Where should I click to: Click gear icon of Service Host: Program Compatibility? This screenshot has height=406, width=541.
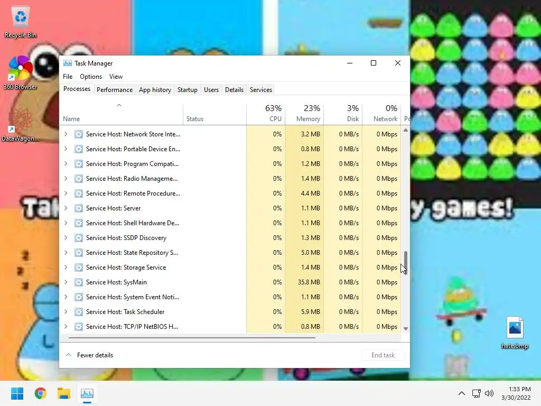[79, 164]
